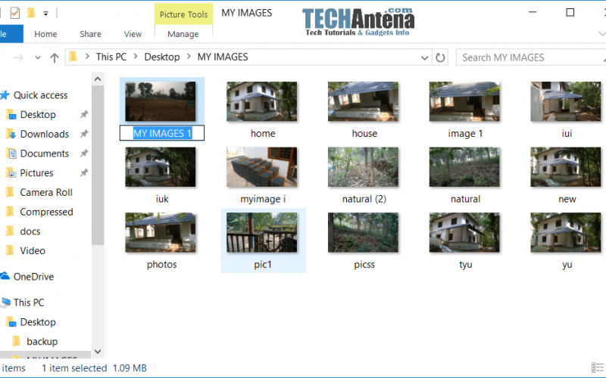Open Desktop under This PC
This screenshot has width=606, height=378.
(x=38, y=322)
